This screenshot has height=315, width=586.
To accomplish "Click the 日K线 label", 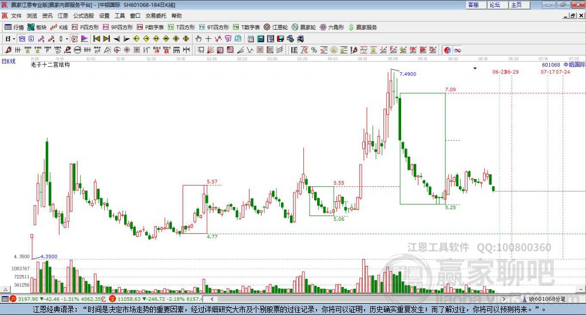I will tap(8, 61).
